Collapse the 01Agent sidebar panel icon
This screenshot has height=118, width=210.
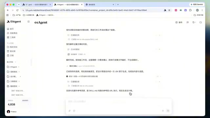[x=29, y=22]
